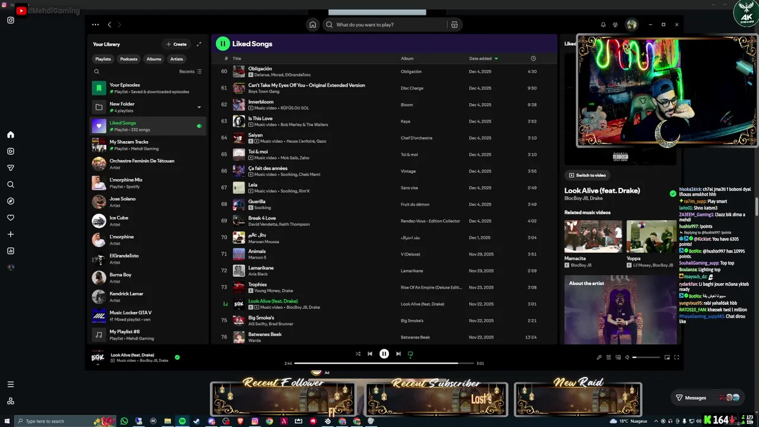Open Spotify from the Windows taskbar
This screenshot has height=427, width=759.
(x=182, y=421)
